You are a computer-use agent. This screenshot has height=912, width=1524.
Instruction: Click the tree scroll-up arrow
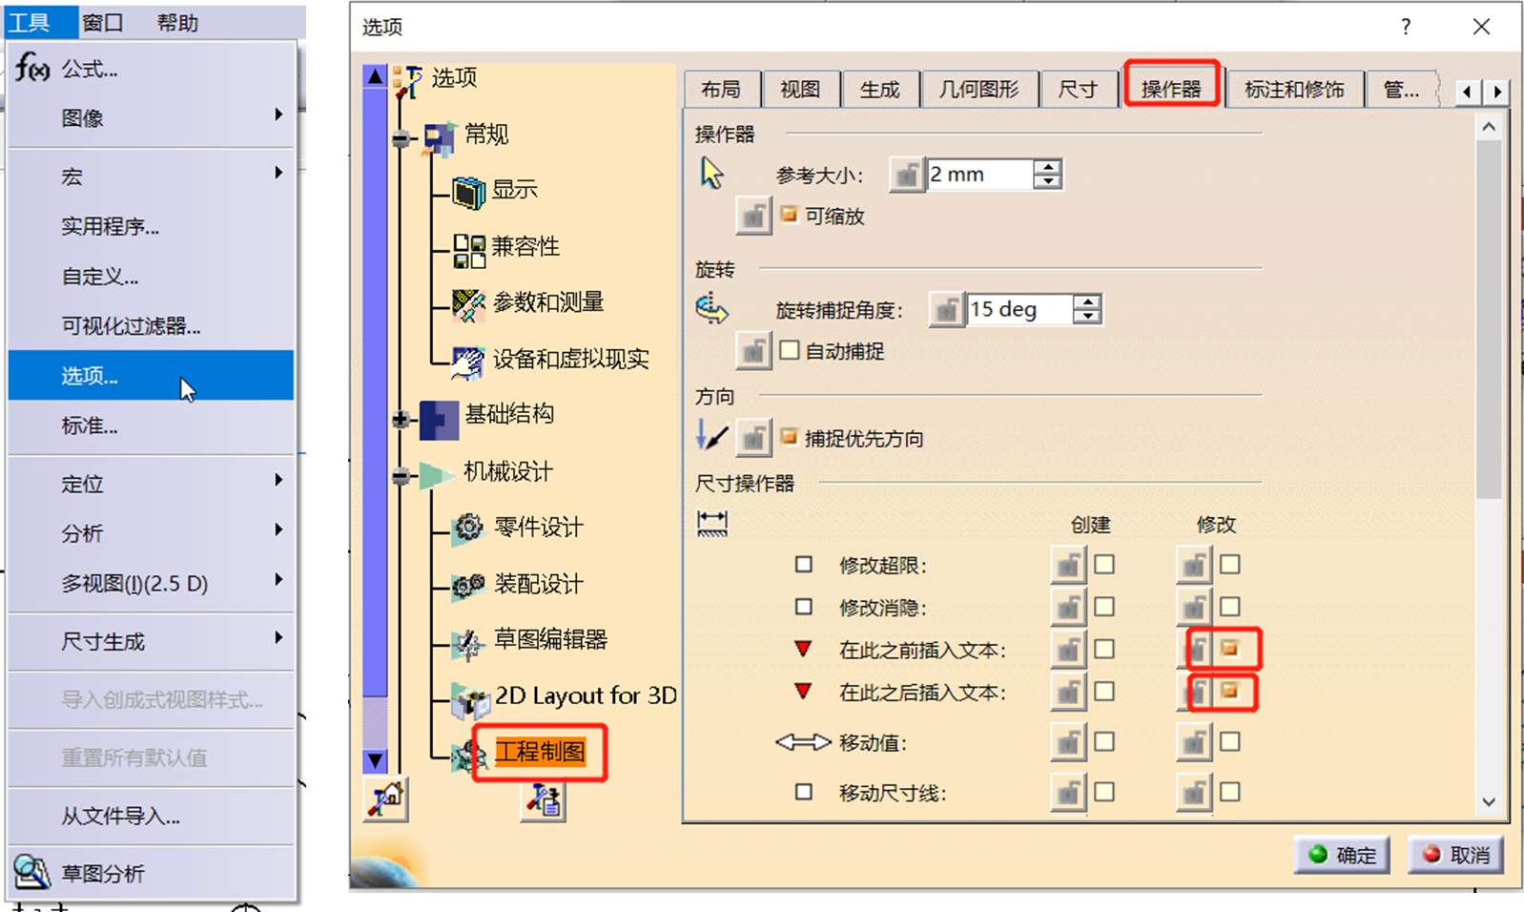tap(376, 76)
